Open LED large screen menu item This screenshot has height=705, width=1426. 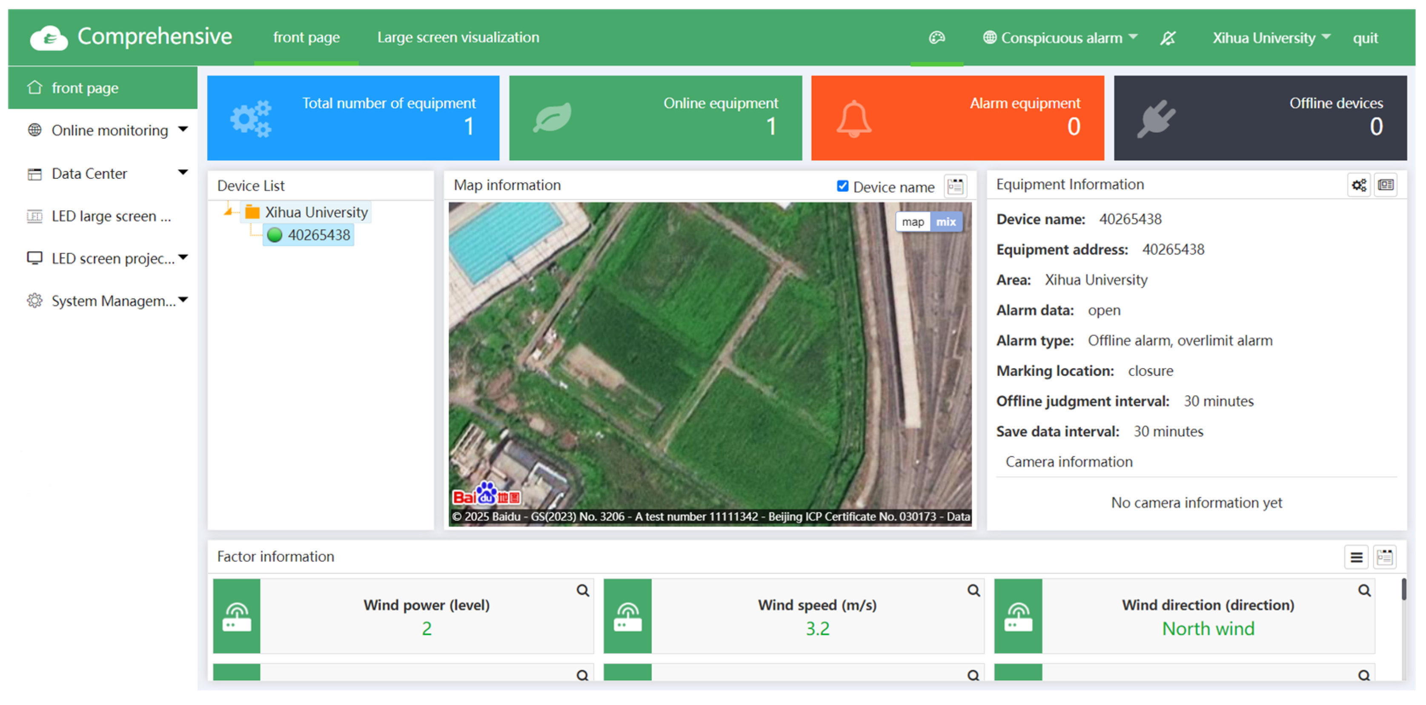click(111, 216)
